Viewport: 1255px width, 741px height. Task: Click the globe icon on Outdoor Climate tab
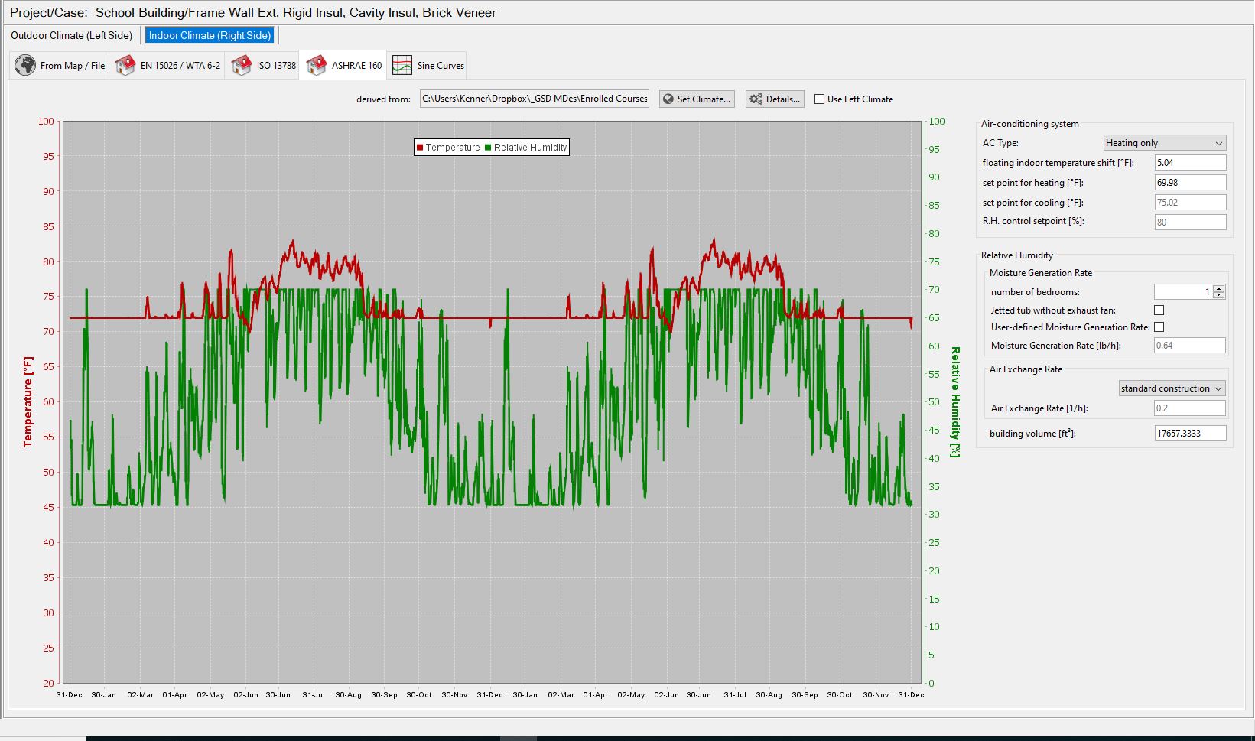pyautogui.click(x=25, y=65)
